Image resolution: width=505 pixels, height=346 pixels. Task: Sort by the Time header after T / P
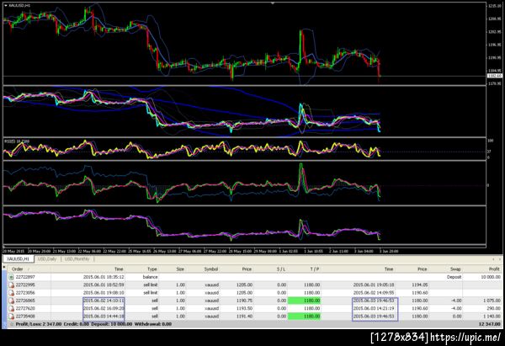[x=389, y=269]
